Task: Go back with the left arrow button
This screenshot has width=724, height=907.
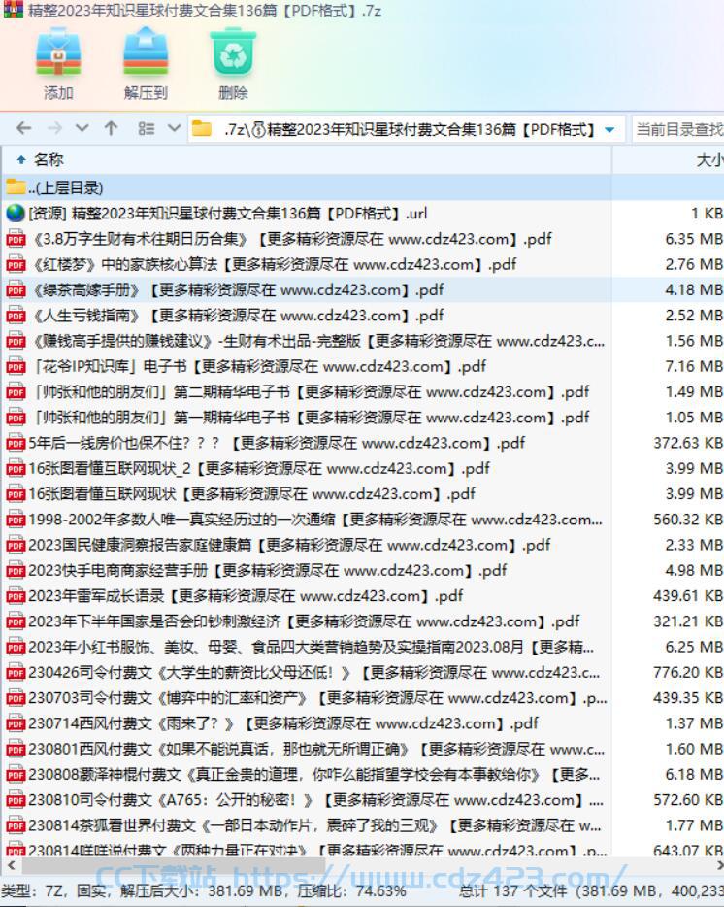Action: [23, 128]
